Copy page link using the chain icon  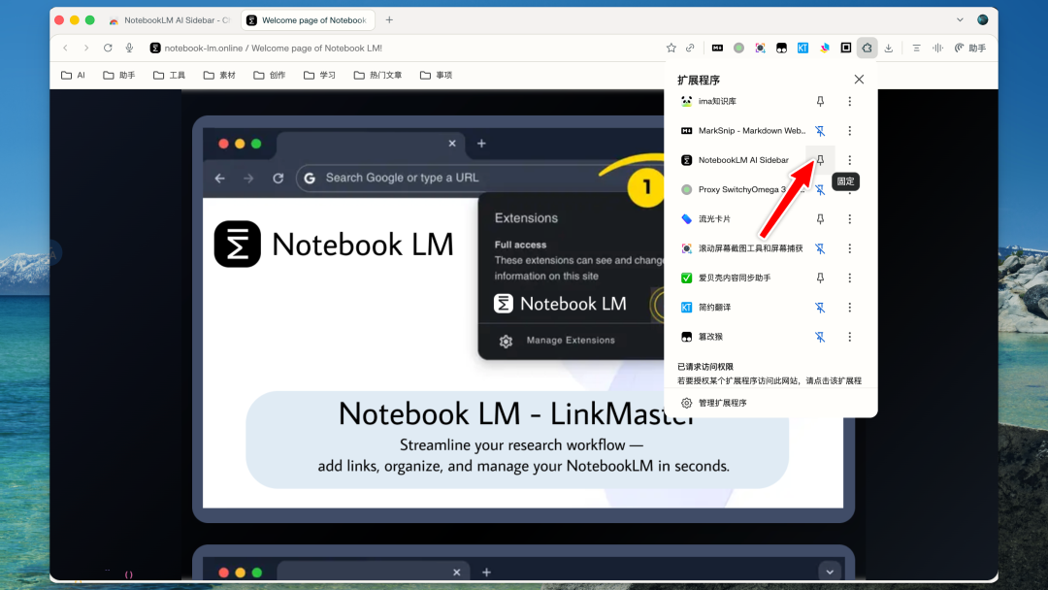690,49
